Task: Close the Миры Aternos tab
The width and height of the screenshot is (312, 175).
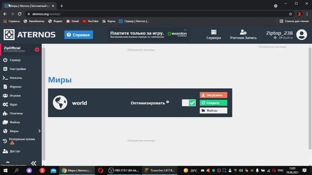Action: (53, 6)
